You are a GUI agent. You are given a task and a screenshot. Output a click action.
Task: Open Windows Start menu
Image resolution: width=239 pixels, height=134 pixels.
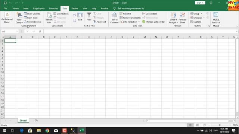coord(4,131)
